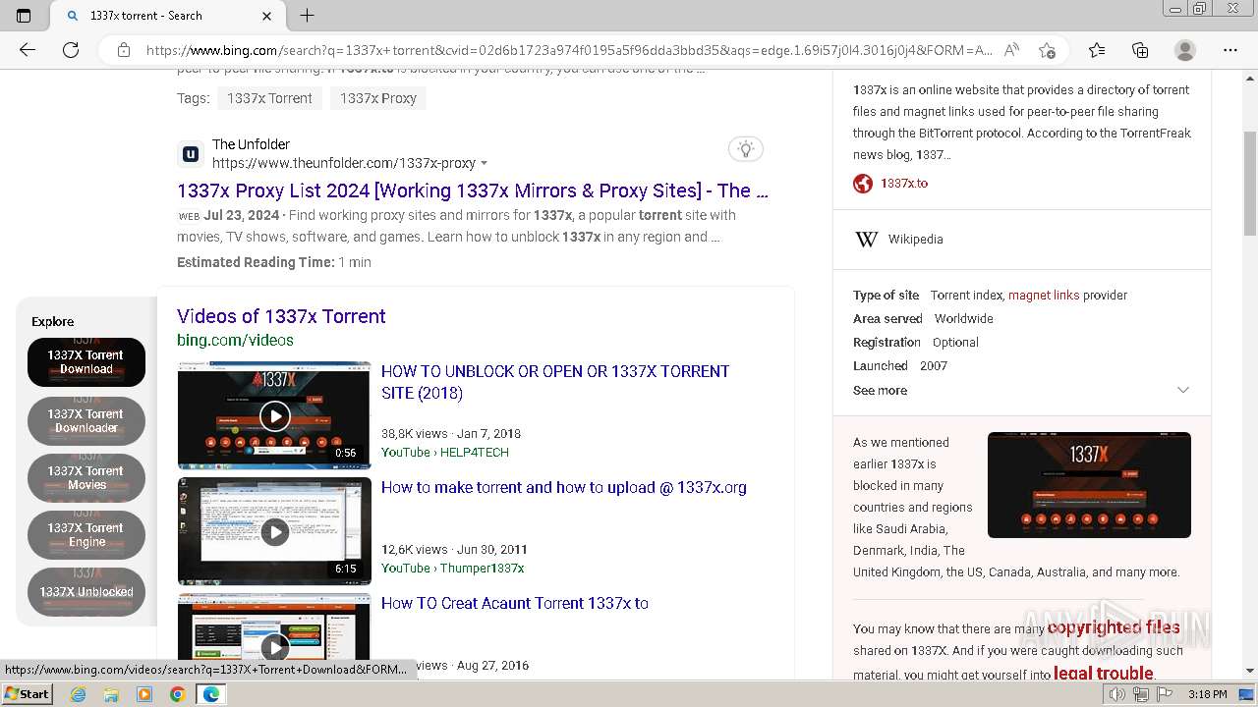Select the 1337x Proxy tag
The height and width of the screenshot is (707, 1258).
pos(378,98)
